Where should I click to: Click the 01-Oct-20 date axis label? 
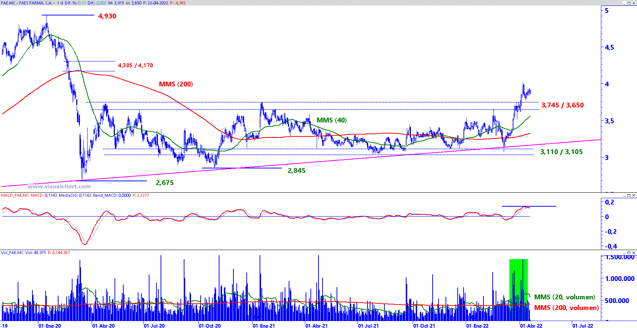[210, 326]
